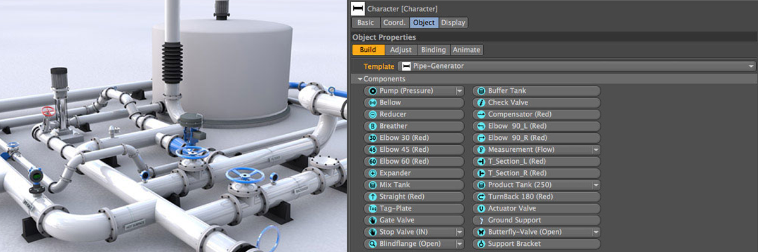Collapse the Components section
The image size is (758, 252).
click(360, 79)
